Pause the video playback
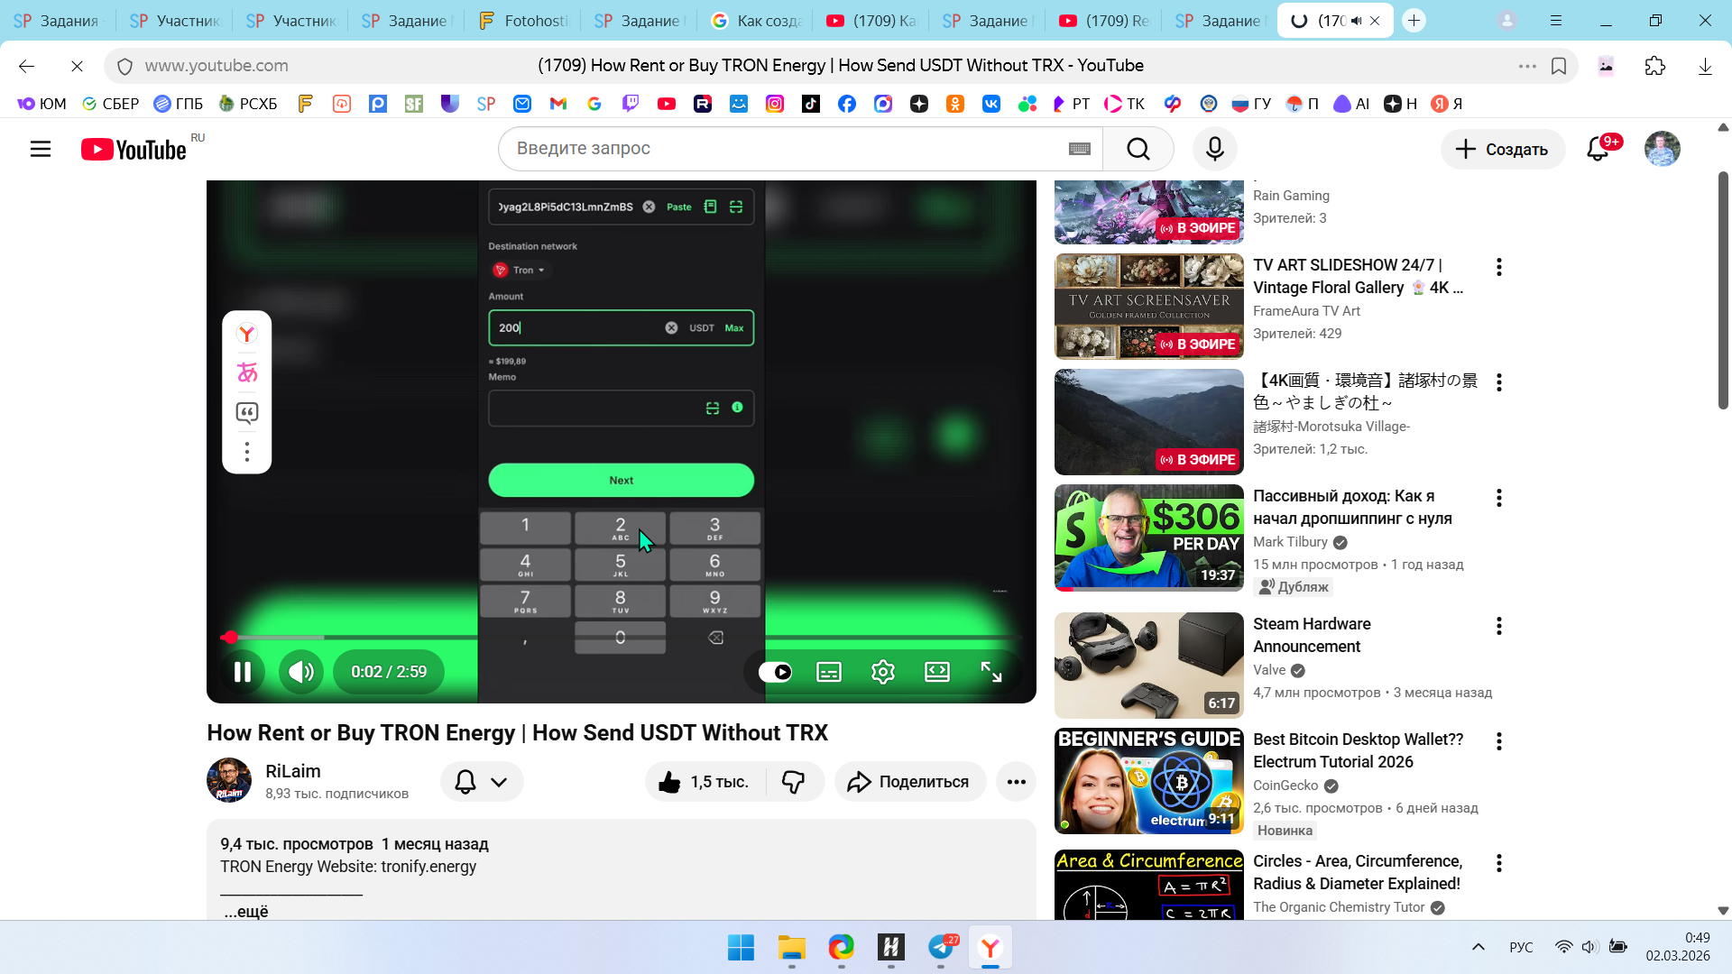This screenshot has height=974, width=1732. point(242,672)
